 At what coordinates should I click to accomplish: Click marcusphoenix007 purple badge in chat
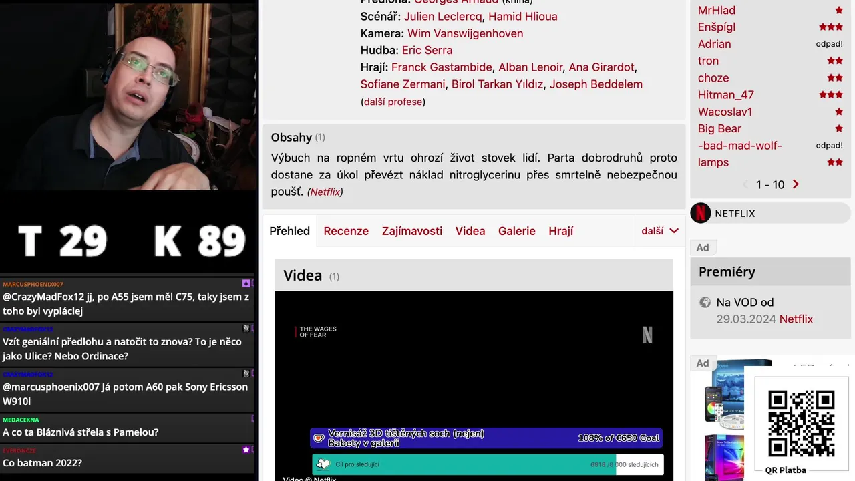point(246,284)
